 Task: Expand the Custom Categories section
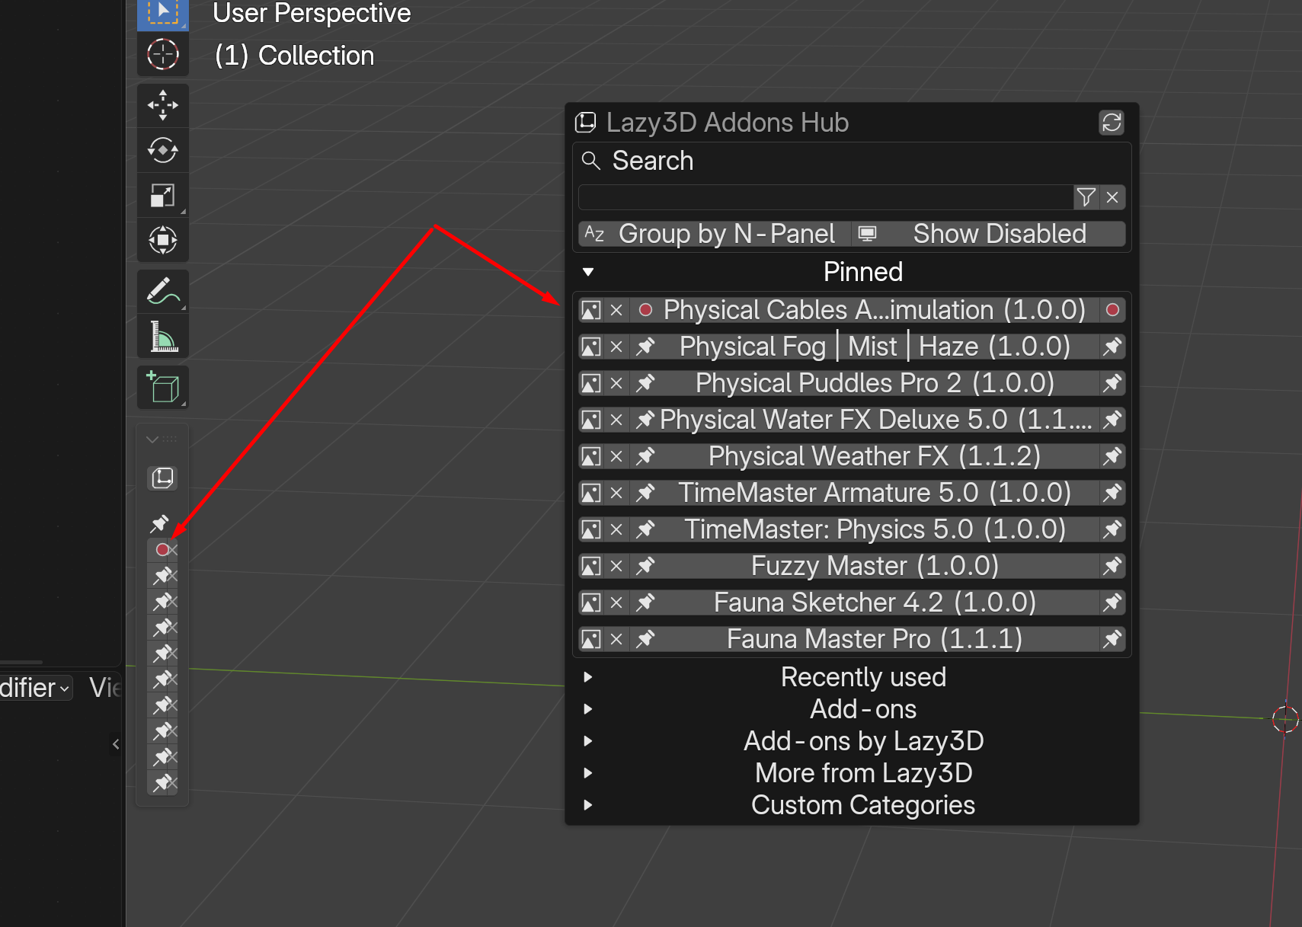588,805
